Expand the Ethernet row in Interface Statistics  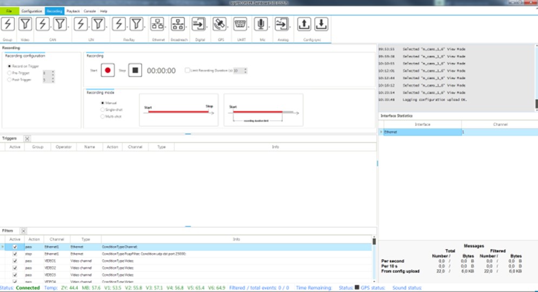[381, 132]
